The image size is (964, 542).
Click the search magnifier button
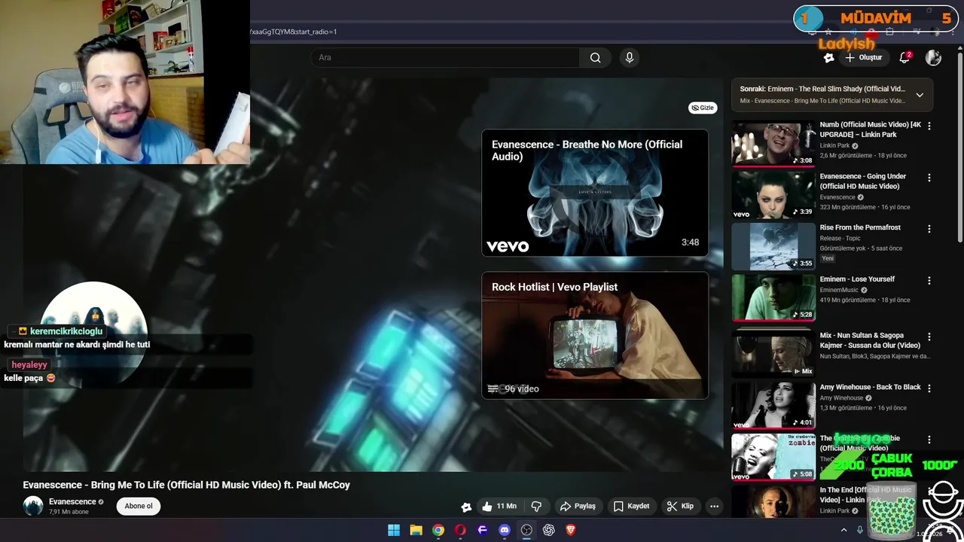(595, 57)
